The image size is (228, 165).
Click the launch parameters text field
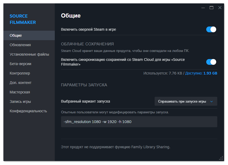[139, 122]
